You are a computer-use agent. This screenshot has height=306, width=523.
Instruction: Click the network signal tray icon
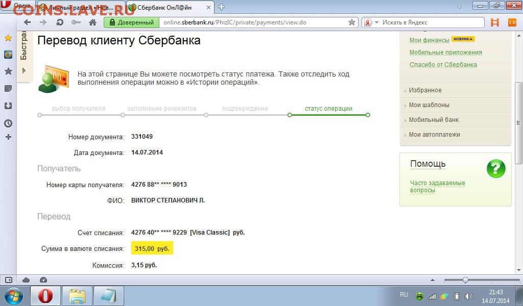[432, 296]
